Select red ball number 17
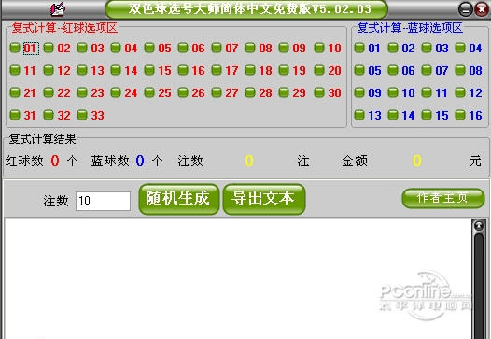 [x=216, y=70]
